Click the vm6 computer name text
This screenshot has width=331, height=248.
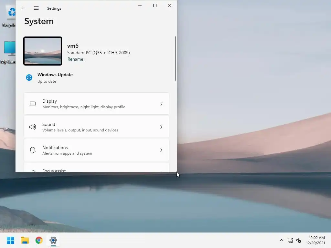click(73, 46)
